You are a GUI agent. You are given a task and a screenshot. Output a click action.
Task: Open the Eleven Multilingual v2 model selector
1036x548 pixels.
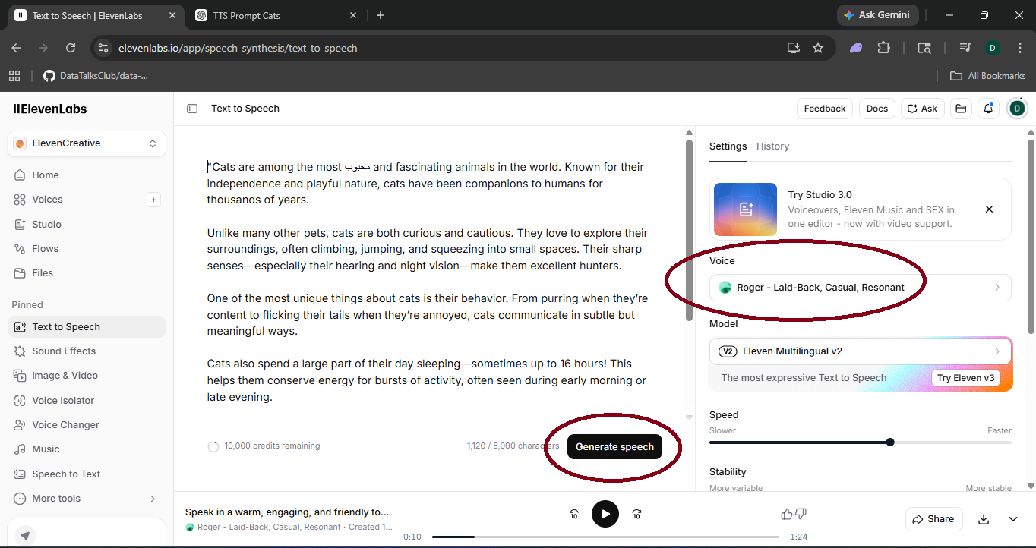(x=861, y=351)
